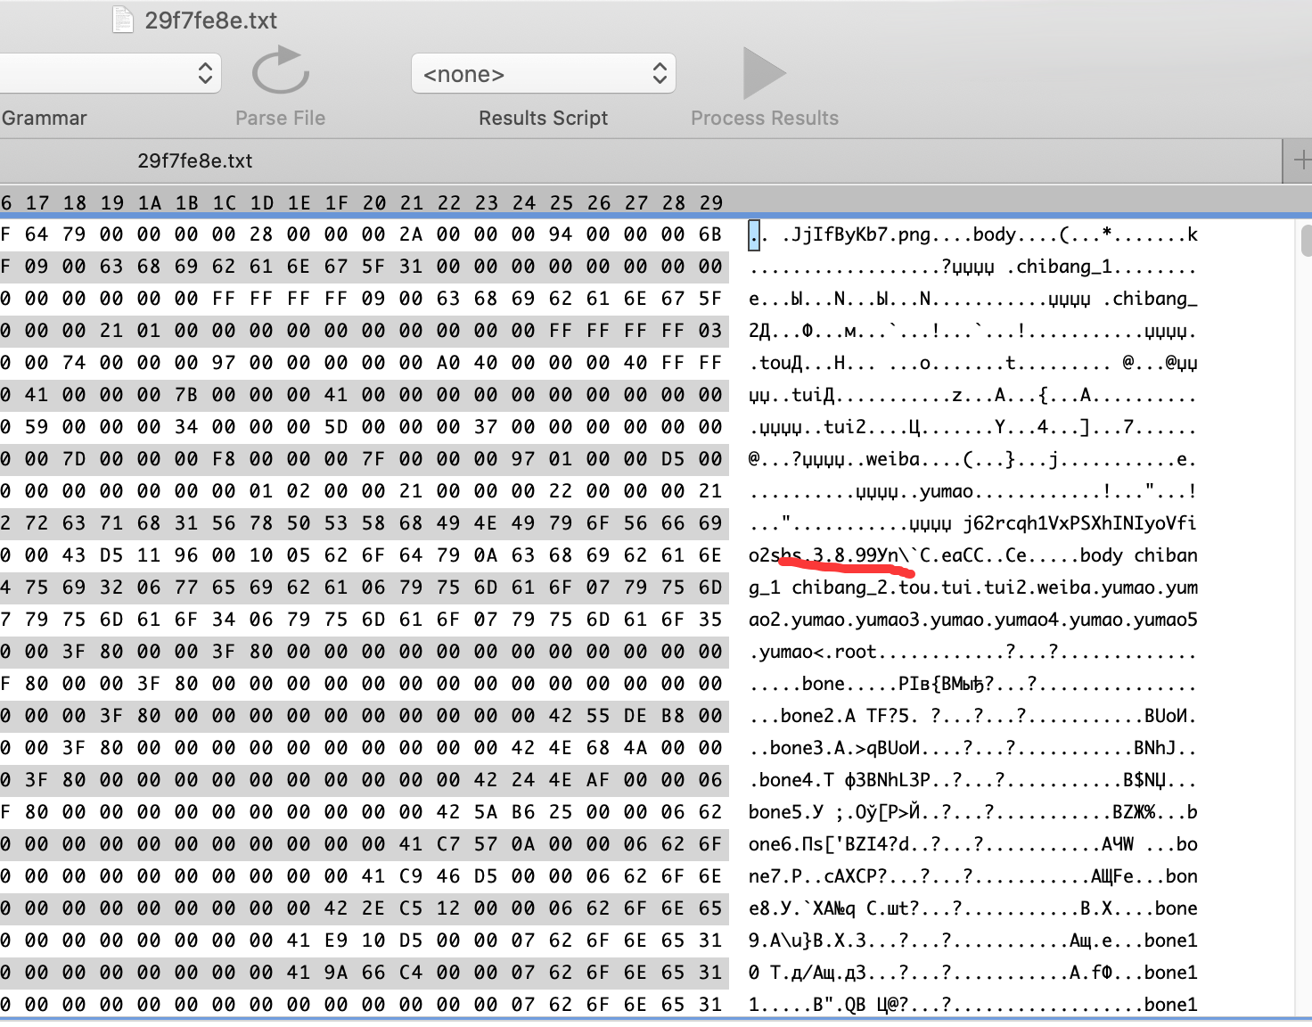Click hex byte DE in the data
The height and width of the screenshot is (1027, 1312).
tap(636, 716)
